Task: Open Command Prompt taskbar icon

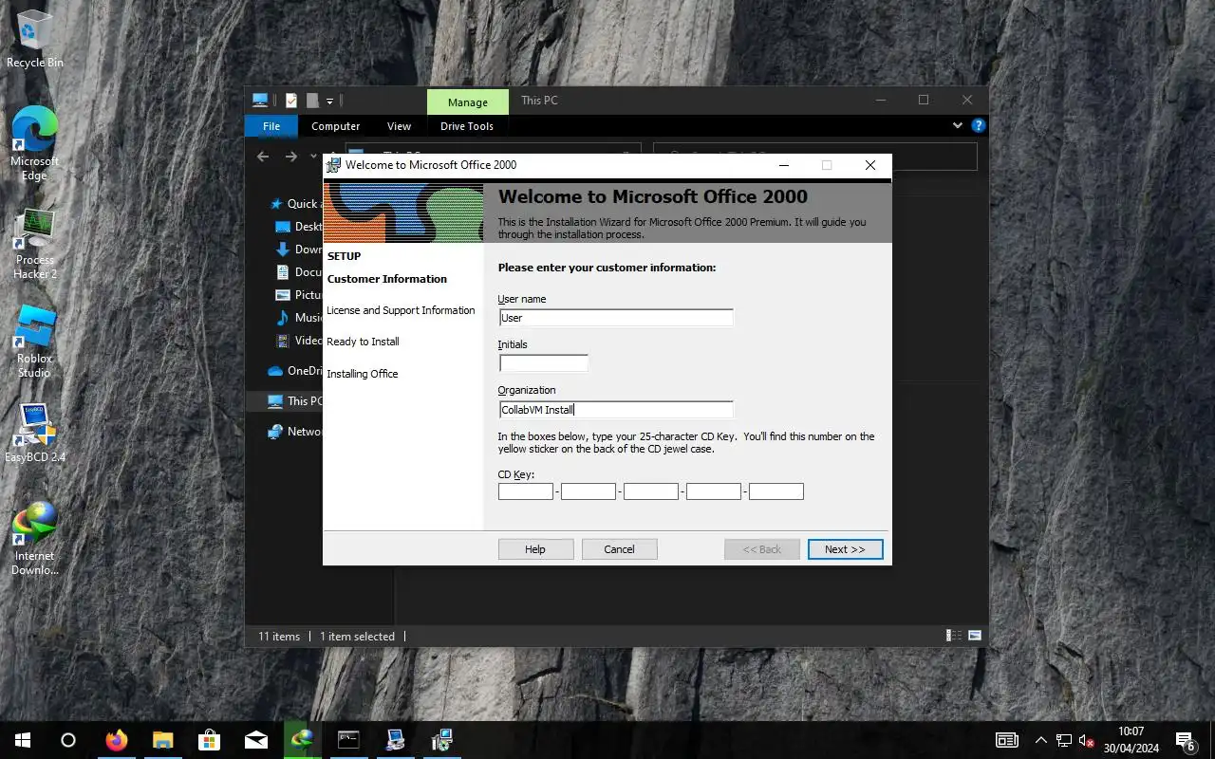Action: click(348, 740)
